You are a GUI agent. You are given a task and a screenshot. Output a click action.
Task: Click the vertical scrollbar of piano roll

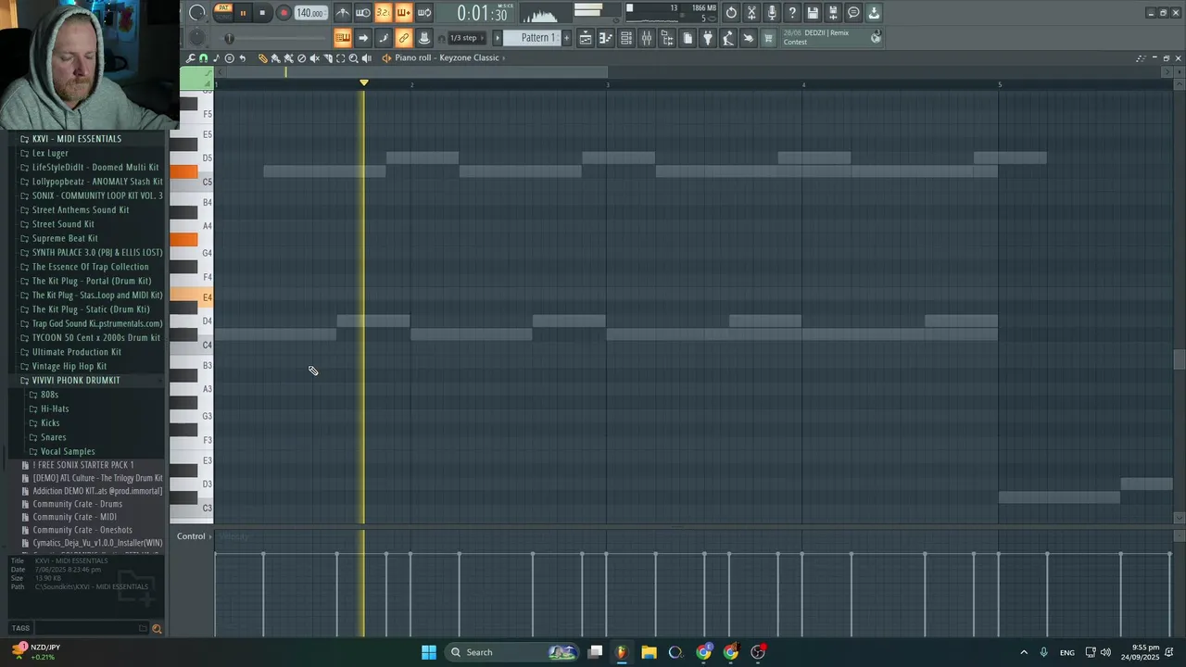pos(1179,360)
